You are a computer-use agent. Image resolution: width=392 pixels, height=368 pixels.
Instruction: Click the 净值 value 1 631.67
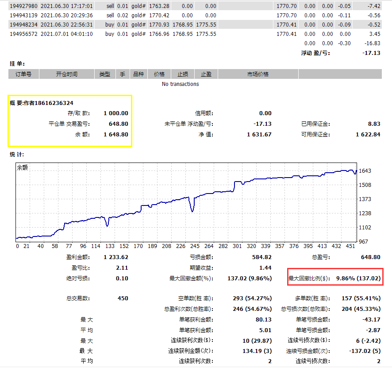point(259,135)
